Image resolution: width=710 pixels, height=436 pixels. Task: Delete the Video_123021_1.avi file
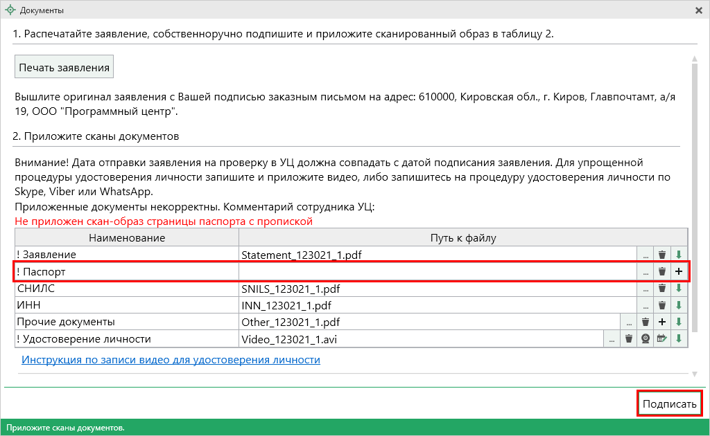[x=629, y=339]
